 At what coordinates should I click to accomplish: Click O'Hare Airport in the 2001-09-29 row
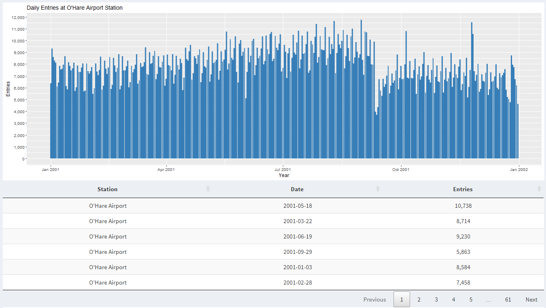coord(108,252)
